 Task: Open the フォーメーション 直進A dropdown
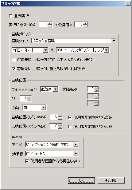coord(56,89)
